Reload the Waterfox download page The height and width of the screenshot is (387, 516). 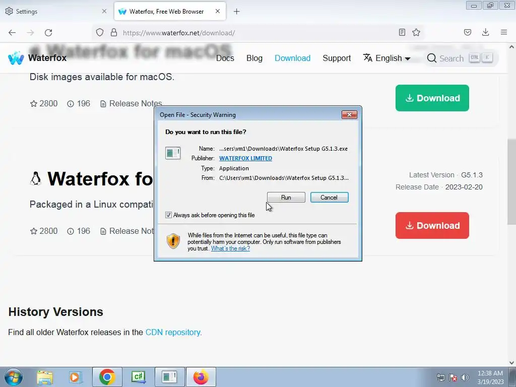coord(48,33)
